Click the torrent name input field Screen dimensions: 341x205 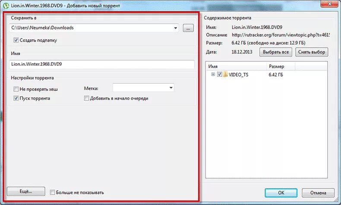point(102,64)
